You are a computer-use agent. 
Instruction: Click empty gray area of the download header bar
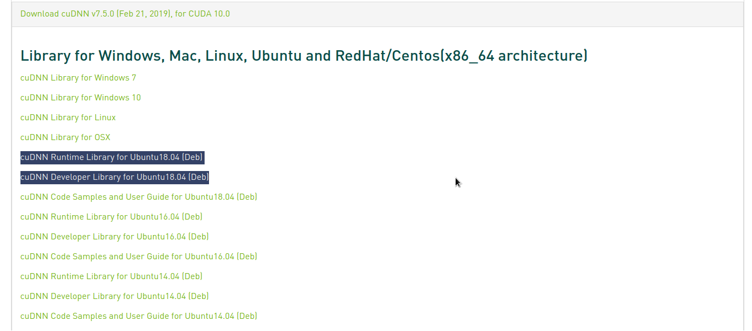pos(470,14)
